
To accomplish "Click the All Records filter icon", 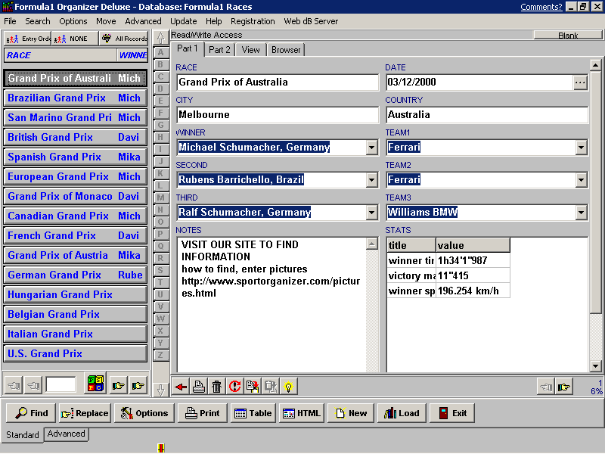I will [124, 38].
